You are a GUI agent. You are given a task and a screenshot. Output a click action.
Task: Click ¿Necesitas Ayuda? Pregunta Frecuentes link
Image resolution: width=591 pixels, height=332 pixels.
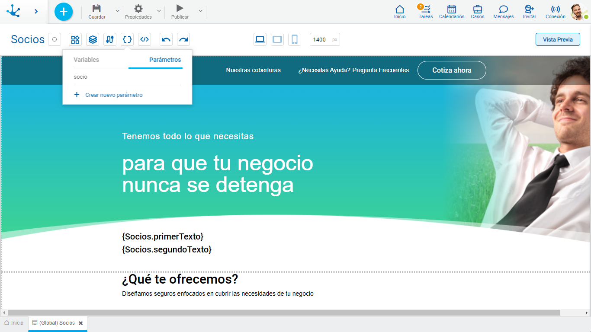[353, 70]
